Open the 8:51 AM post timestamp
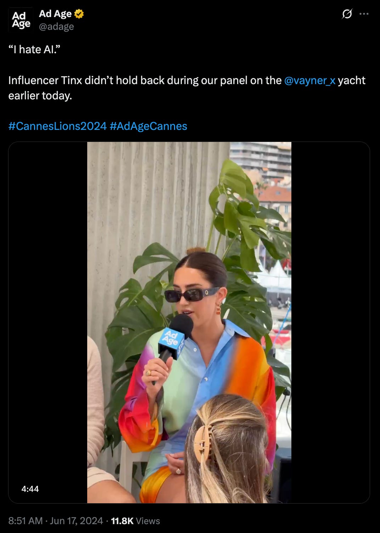The width and height of the screenshot is (380, 533). pos(26,521)
